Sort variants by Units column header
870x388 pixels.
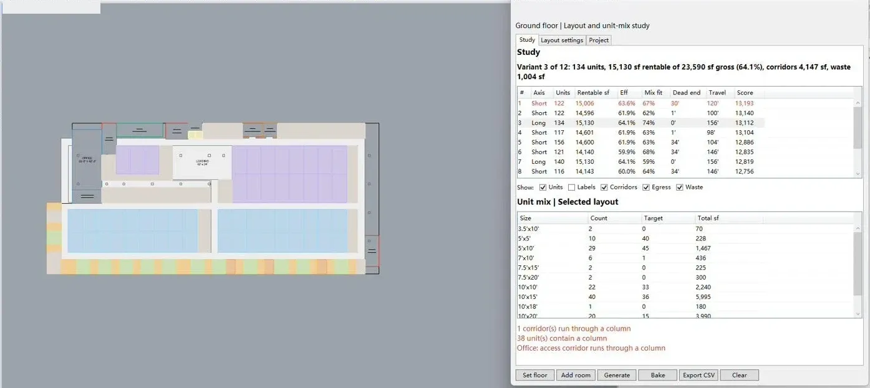(563, 93)
